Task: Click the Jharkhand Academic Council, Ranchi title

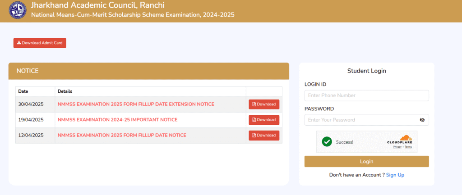Action: coord(98,5)
